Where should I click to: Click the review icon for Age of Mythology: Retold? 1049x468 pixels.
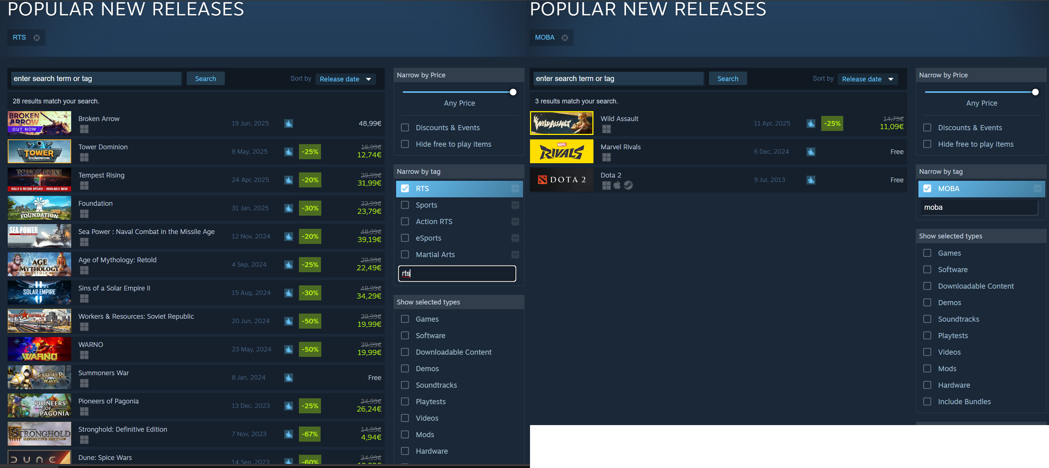click(289, 265)
